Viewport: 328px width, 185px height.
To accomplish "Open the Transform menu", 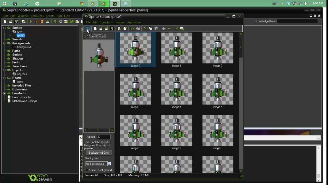I will coord(107,22).
